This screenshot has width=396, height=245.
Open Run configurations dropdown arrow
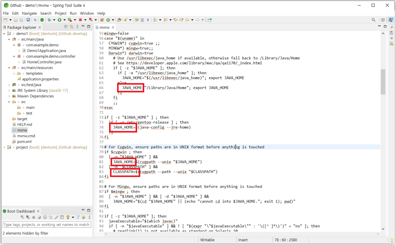65,20
